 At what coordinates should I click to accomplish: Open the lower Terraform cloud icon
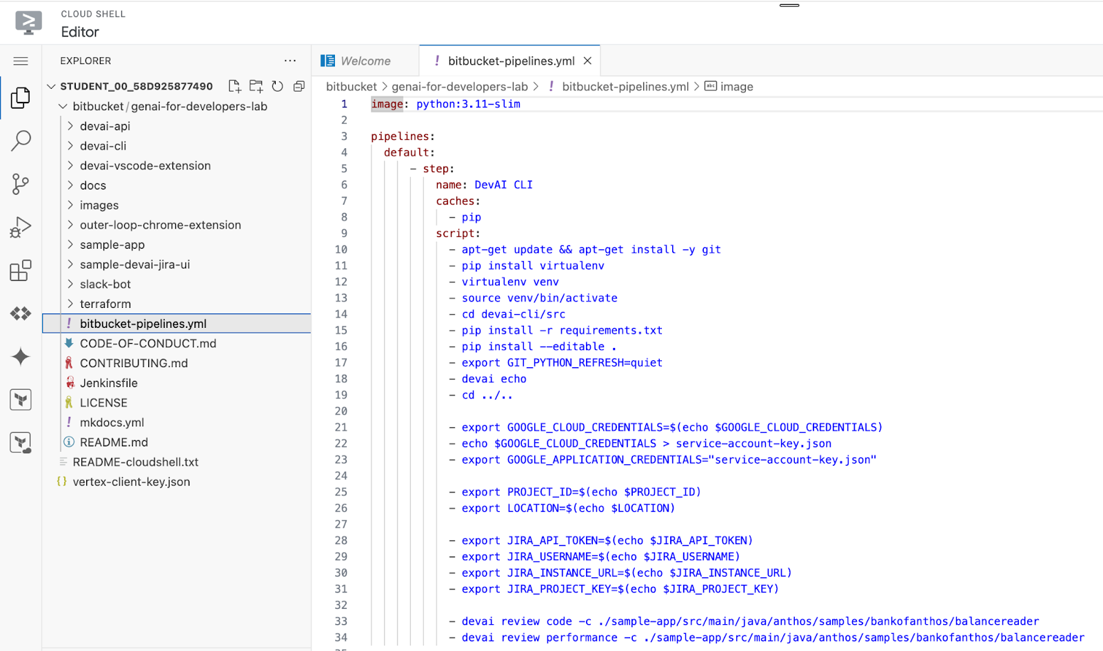[x=21, y=442]
